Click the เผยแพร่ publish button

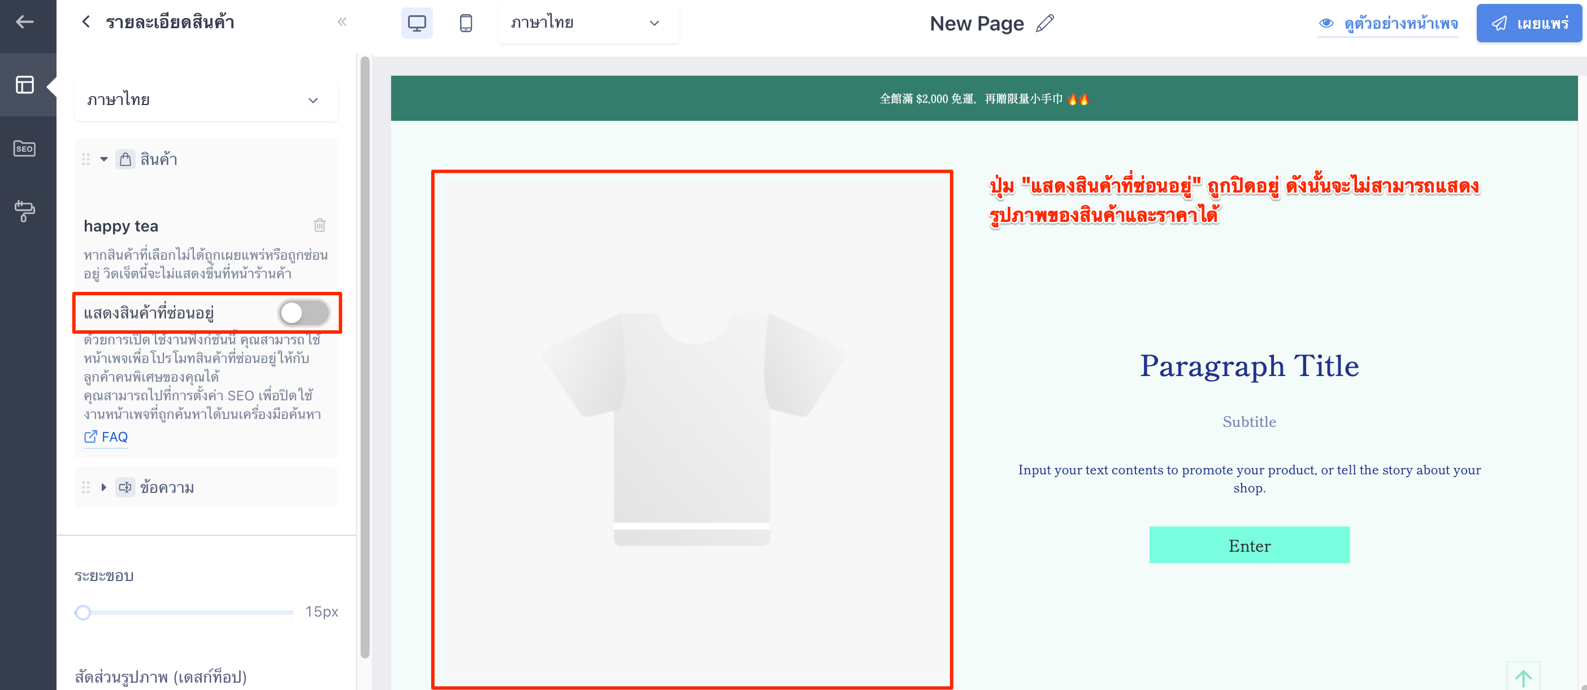[x=1529, y=23]
